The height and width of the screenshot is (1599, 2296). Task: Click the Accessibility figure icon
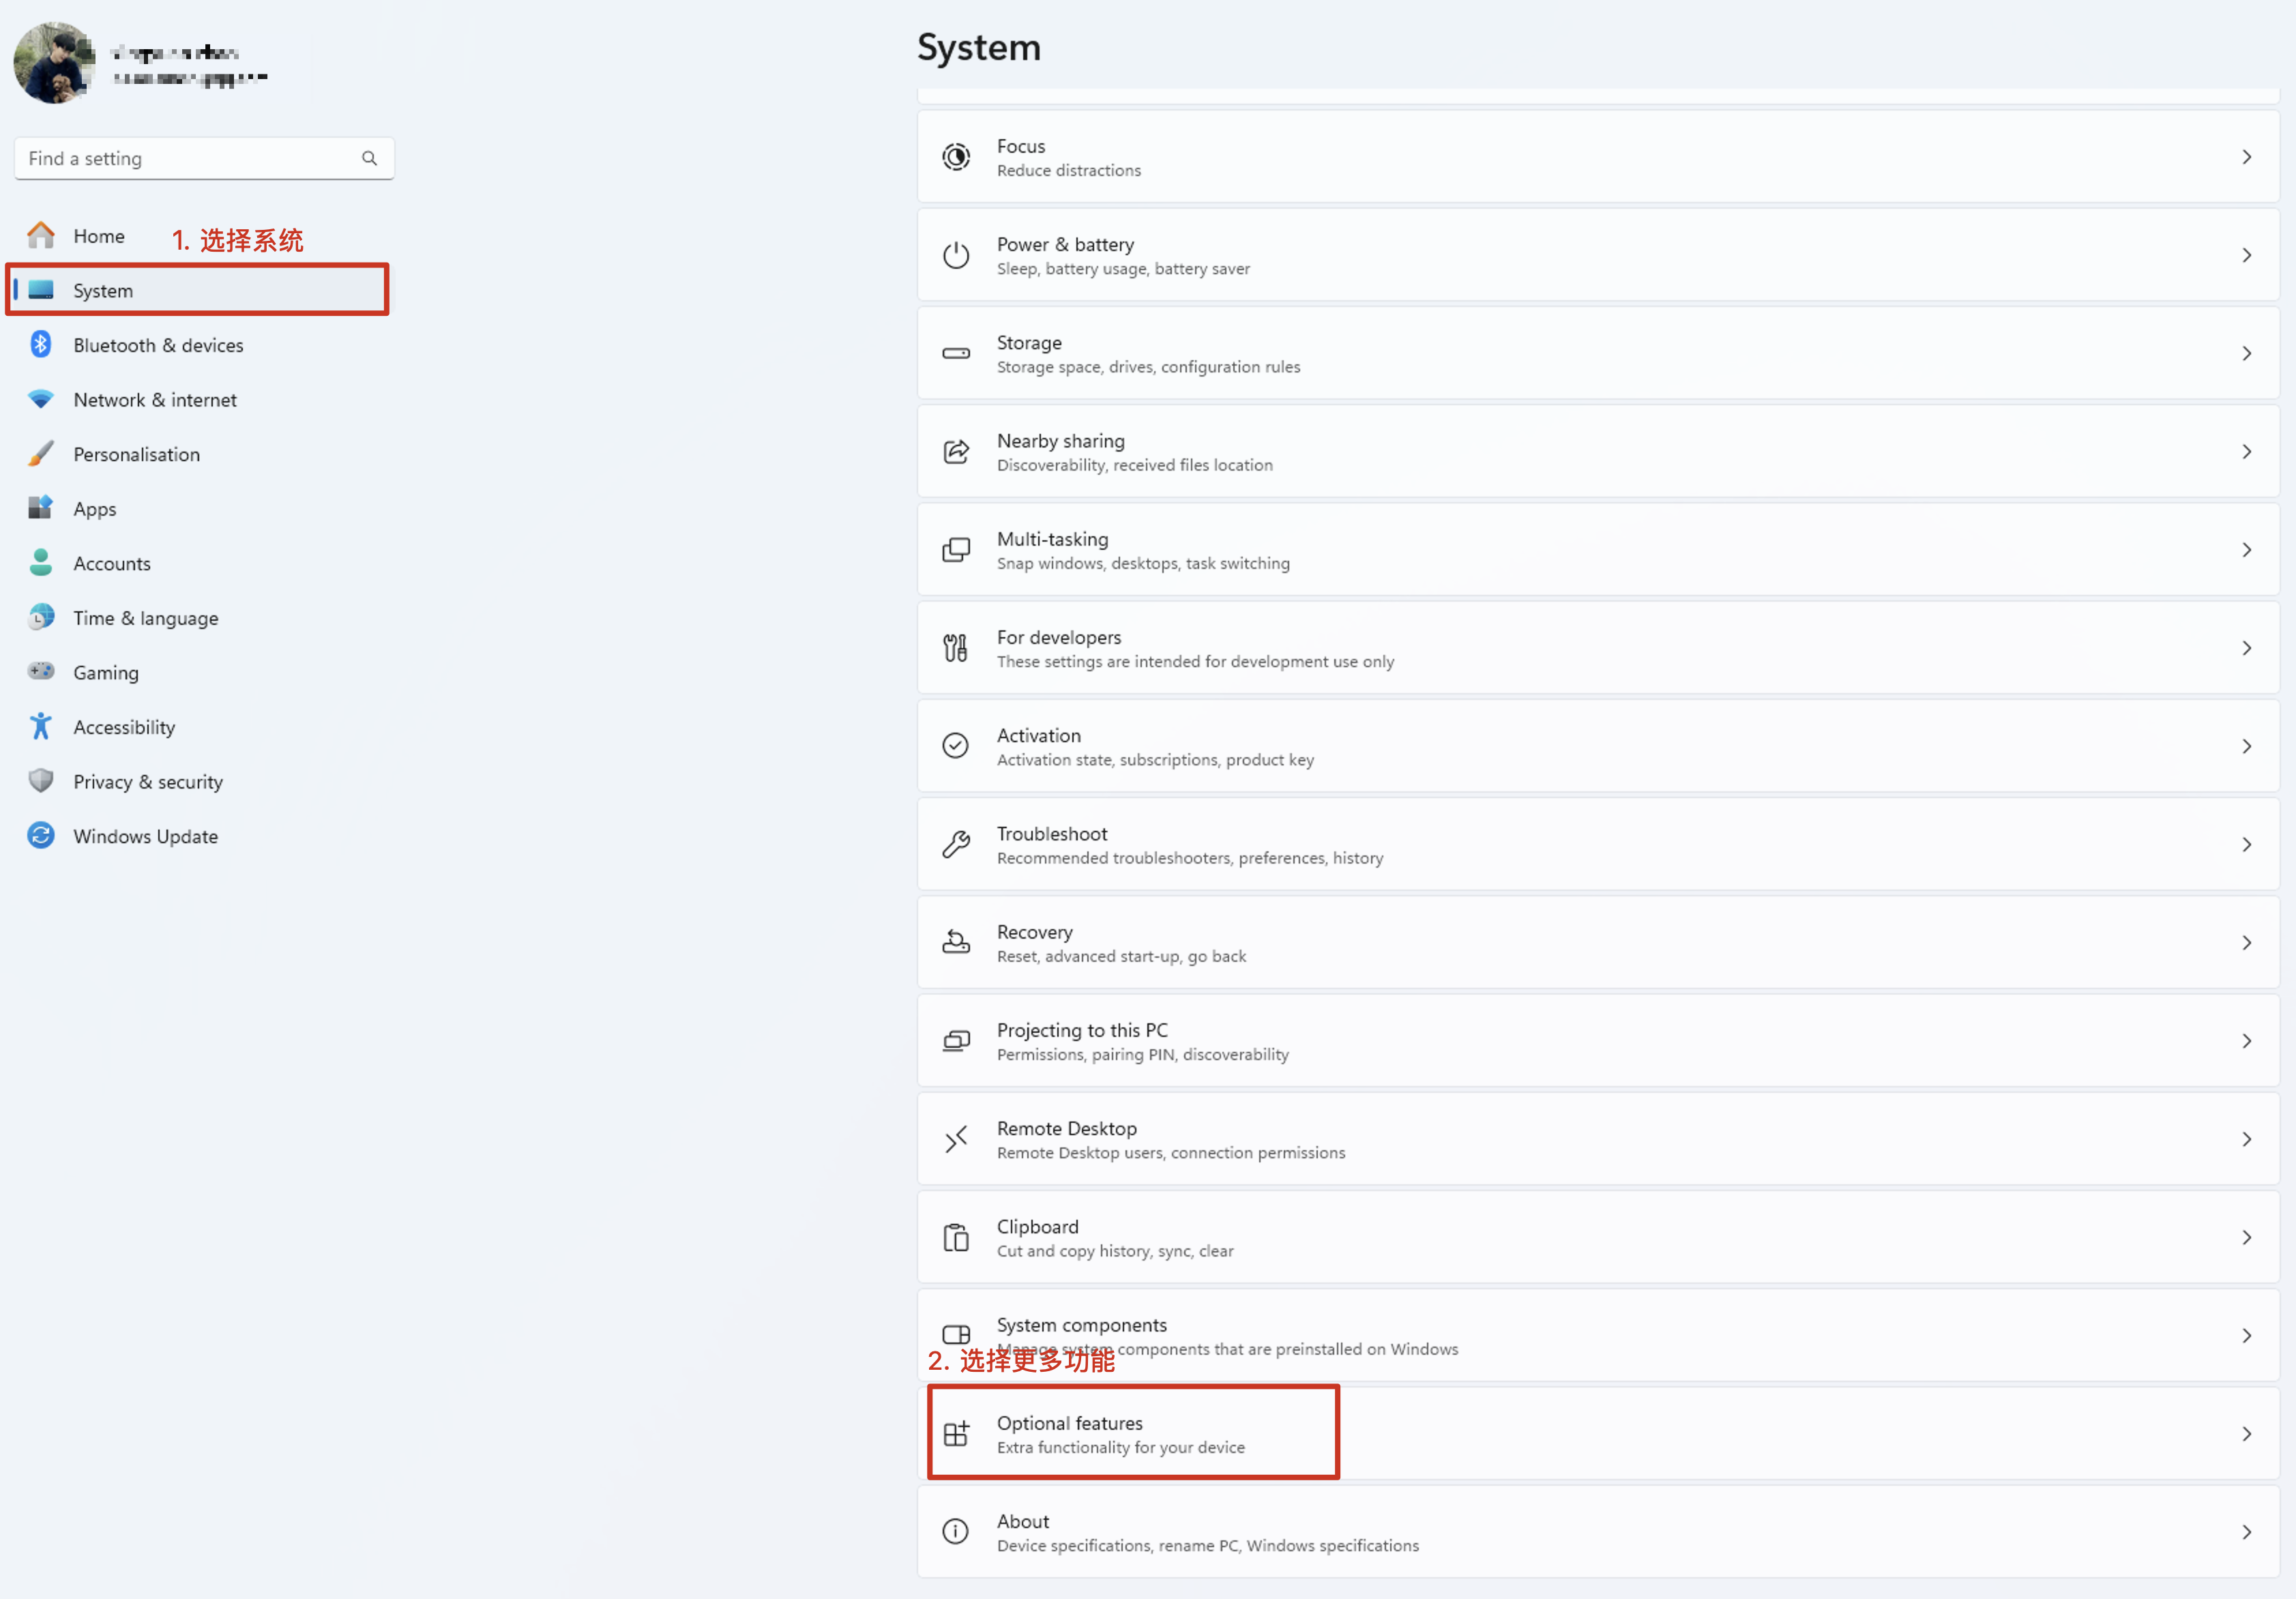[x=40, y=726]
